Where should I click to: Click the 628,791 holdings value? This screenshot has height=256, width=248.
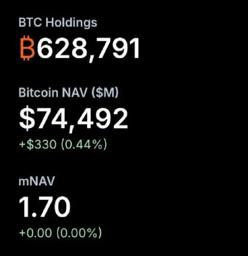click(88, 49)
